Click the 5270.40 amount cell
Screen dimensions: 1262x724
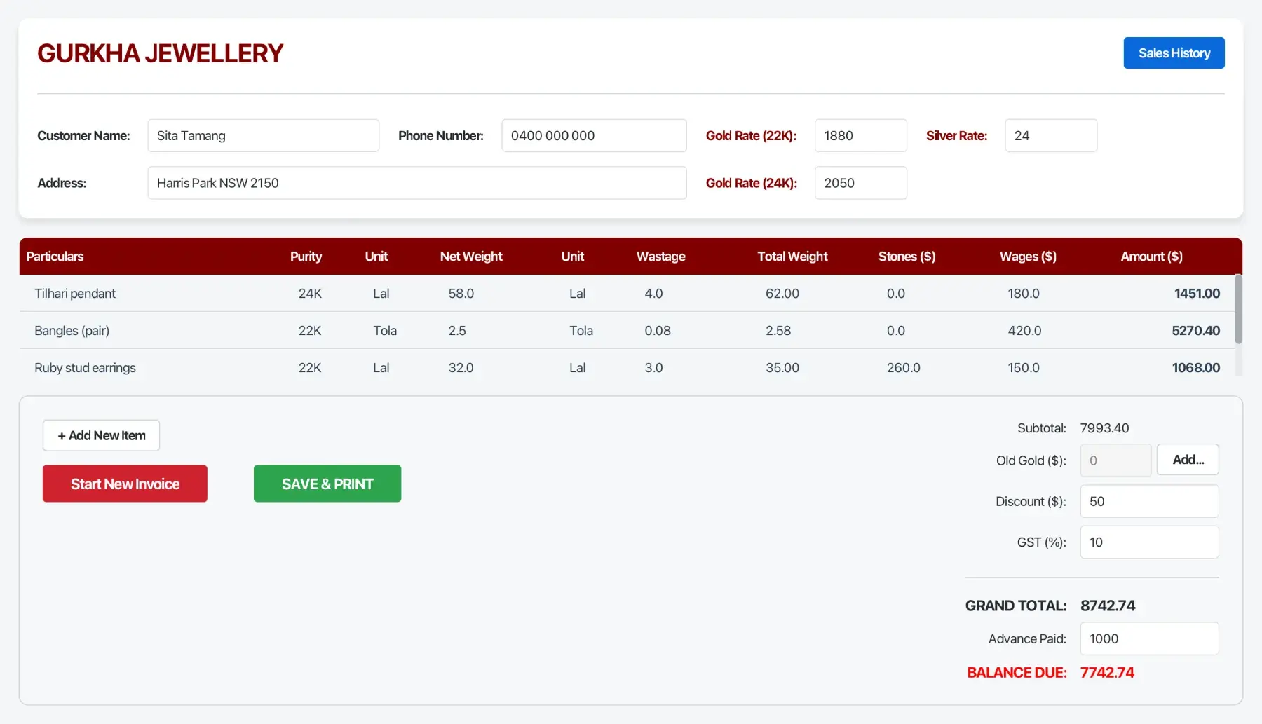coord(1195,331)
